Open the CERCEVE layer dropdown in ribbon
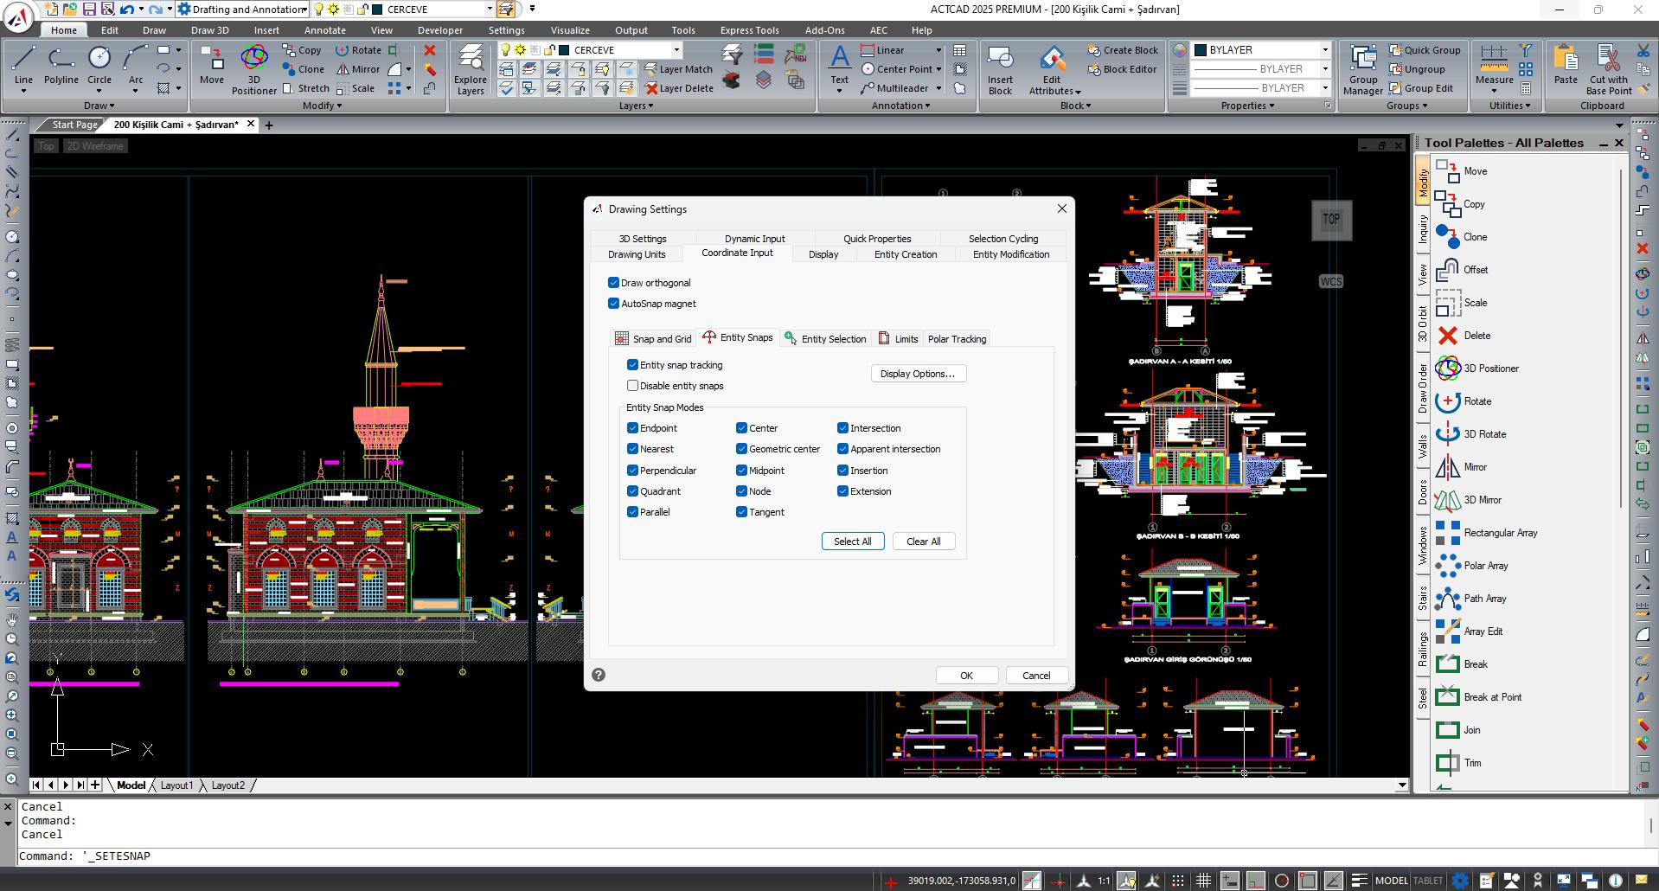 click(676, 50)
